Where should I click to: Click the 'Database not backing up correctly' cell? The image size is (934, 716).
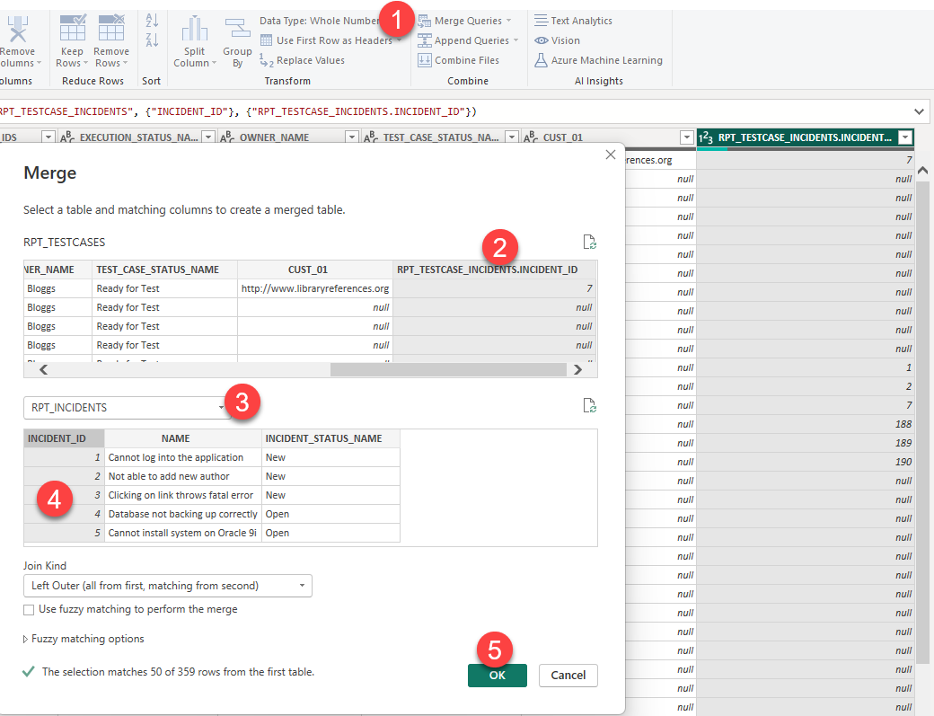tap(183, 514)
